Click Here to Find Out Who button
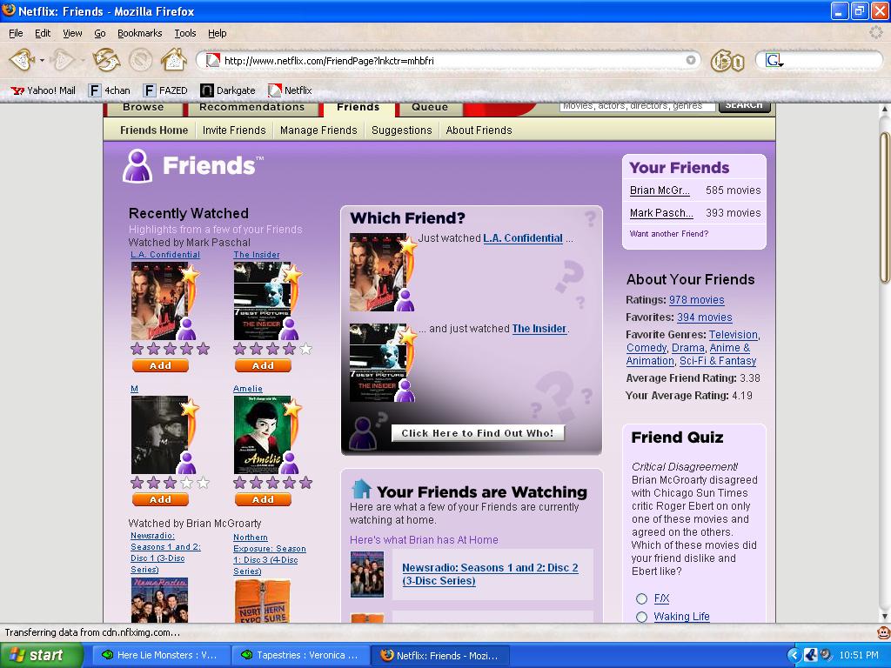The width and height of the screenshot is (891, 668). [478, 433]
